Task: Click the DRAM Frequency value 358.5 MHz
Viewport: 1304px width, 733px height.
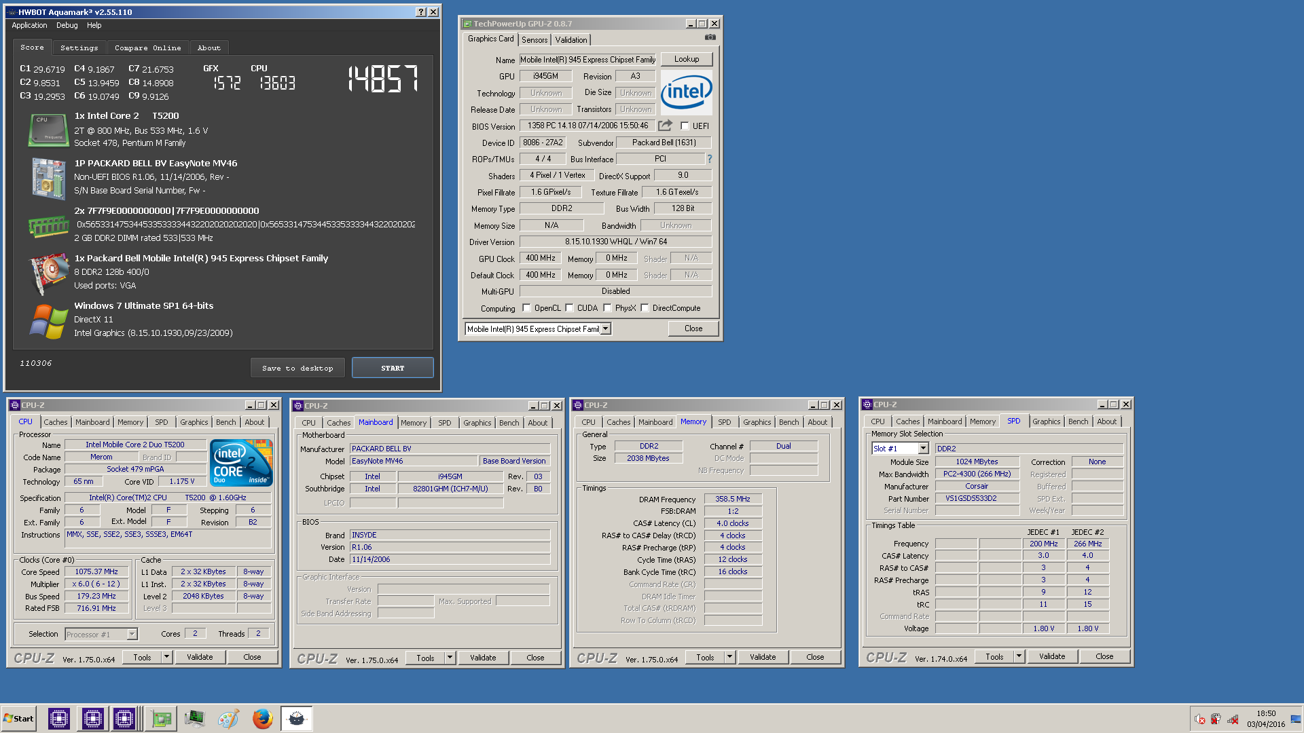Action: coord(733,499)
